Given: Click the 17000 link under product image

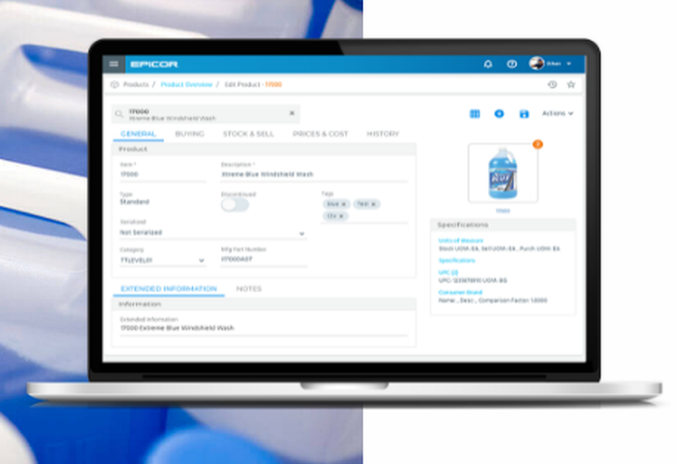Looking at the screenshot, I should click(x=503, y=211).
